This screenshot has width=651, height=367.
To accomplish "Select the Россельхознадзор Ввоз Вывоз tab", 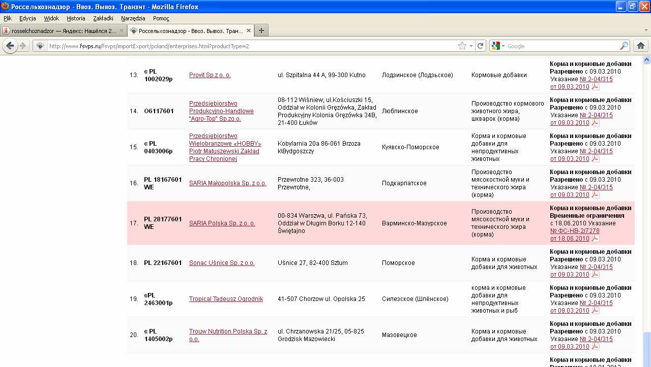I will pos(190,30).
